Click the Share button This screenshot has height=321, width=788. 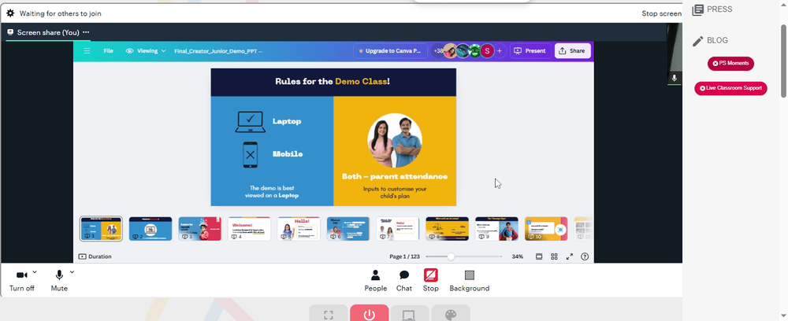(572, 51)
